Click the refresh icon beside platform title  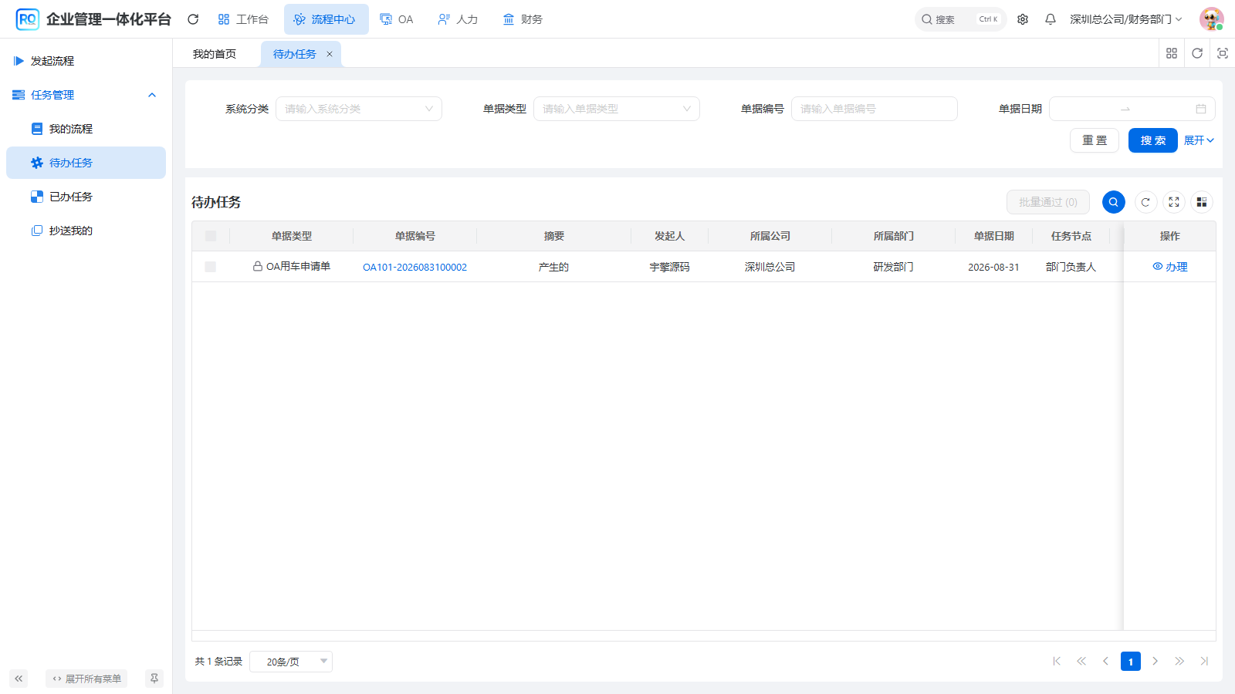tap(193, 19)
